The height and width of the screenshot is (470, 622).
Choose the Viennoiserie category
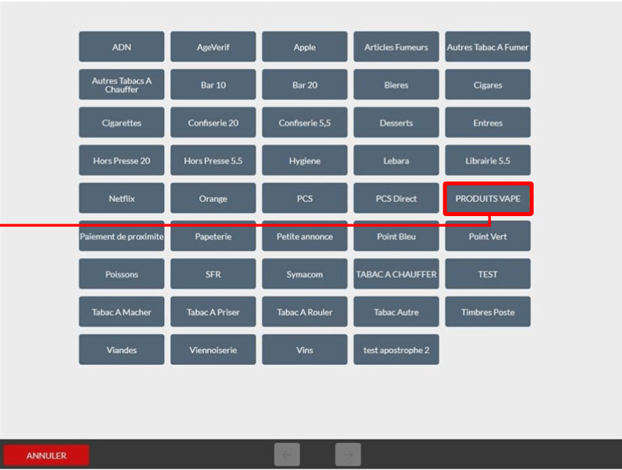click(213, 350)
